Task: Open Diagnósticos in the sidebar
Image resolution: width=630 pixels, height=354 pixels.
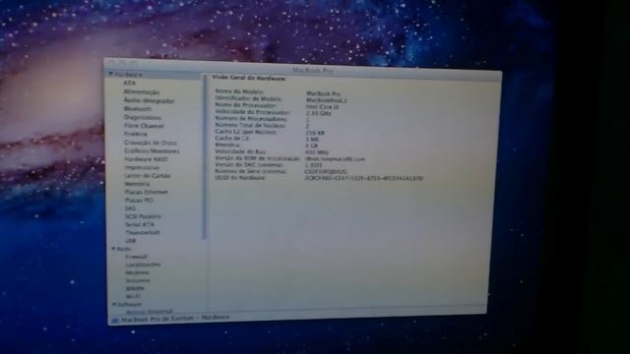Action: [143, 117]
